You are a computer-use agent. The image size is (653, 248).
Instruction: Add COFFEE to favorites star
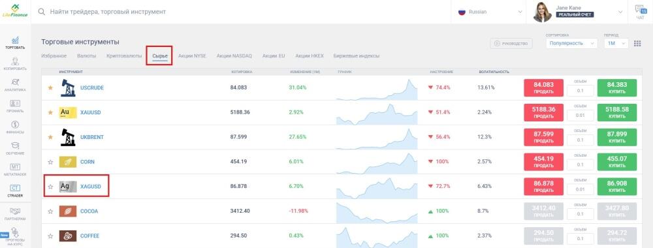coord(50,236)
